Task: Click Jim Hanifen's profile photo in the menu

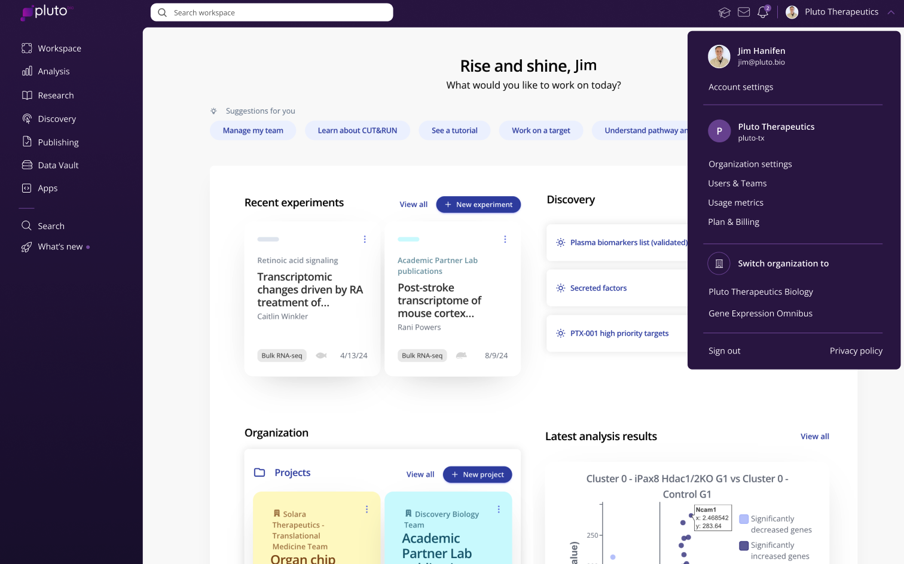Action: (x=719, y=56)
